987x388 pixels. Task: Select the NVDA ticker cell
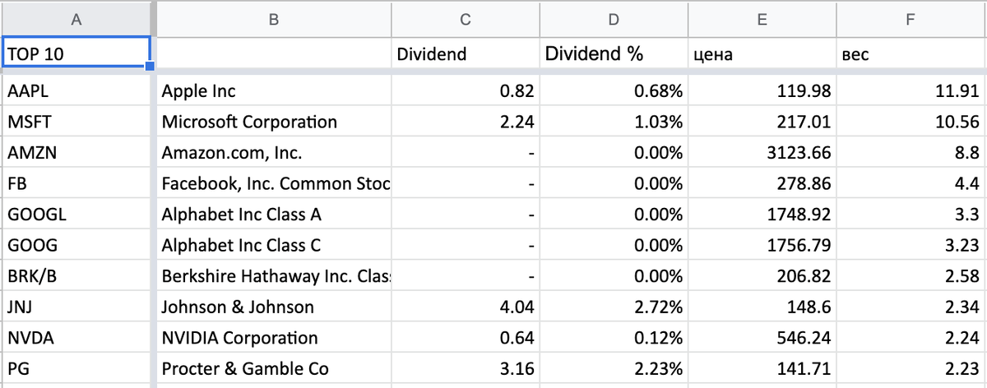(x=76, y=338)
